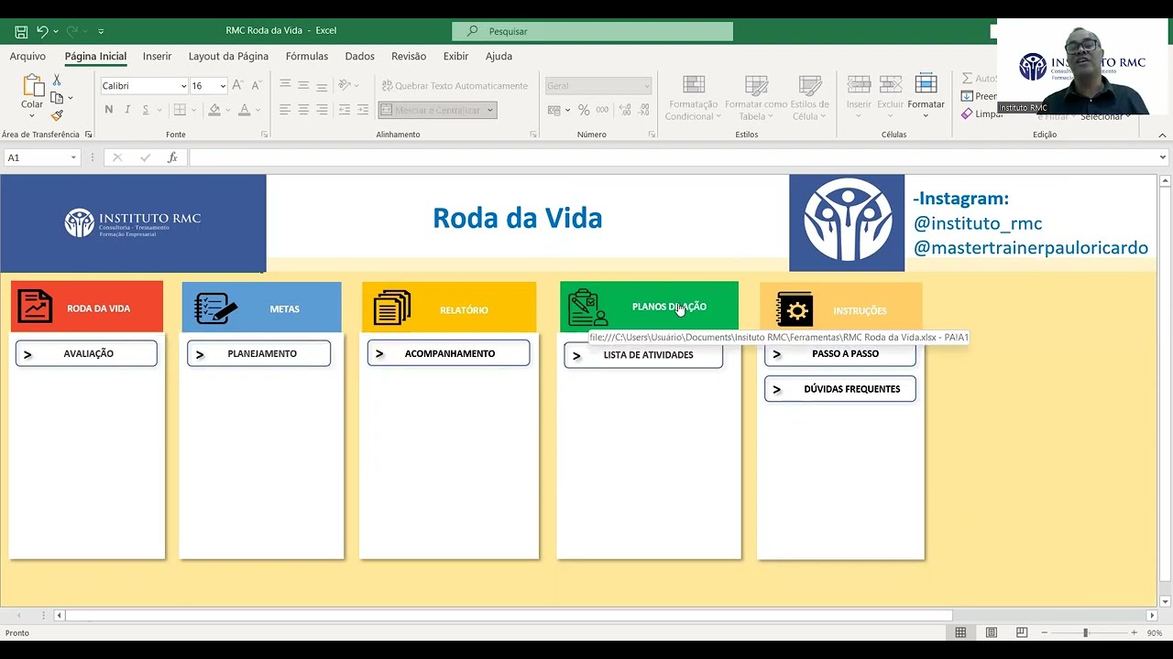Viewport: 1173px width, 659px height.
Task: Open Estilos de Célula gallery
Action: pos(810,98)
